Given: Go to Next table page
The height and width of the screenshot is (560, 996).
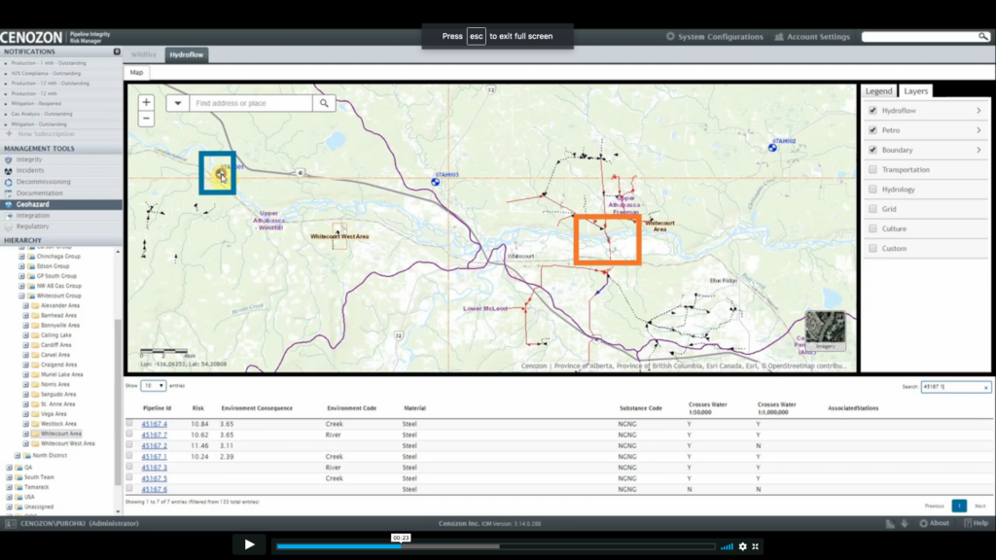Looking at the screenshot, I should [980, 506].
